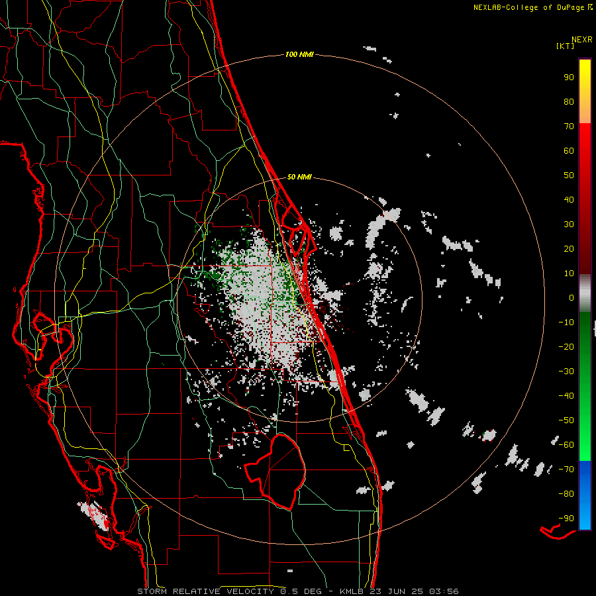This screenshot has width=596, height=596.
Task: Click the 50 NMI range ring label
Action: coord(299,177)
